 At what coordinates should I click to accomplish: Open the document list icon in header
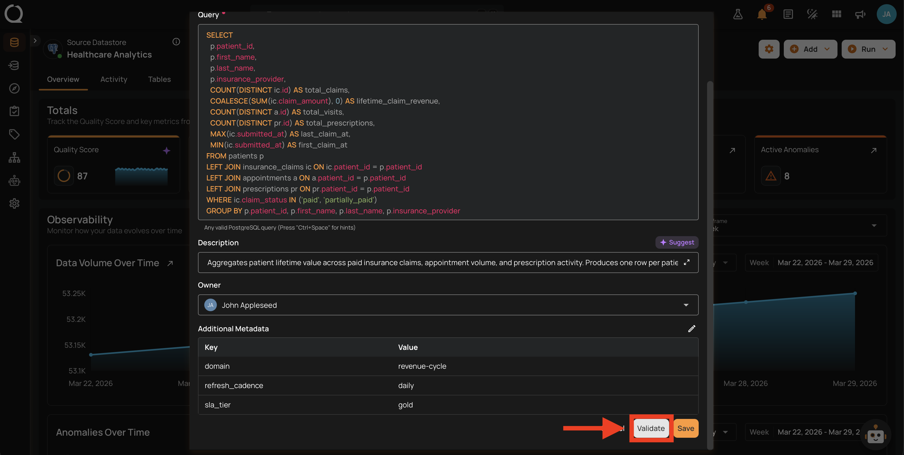pyautogui.click(x=788, y=14)
